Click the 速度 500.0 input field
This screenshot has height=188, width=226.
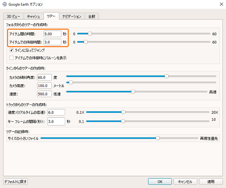44,94
